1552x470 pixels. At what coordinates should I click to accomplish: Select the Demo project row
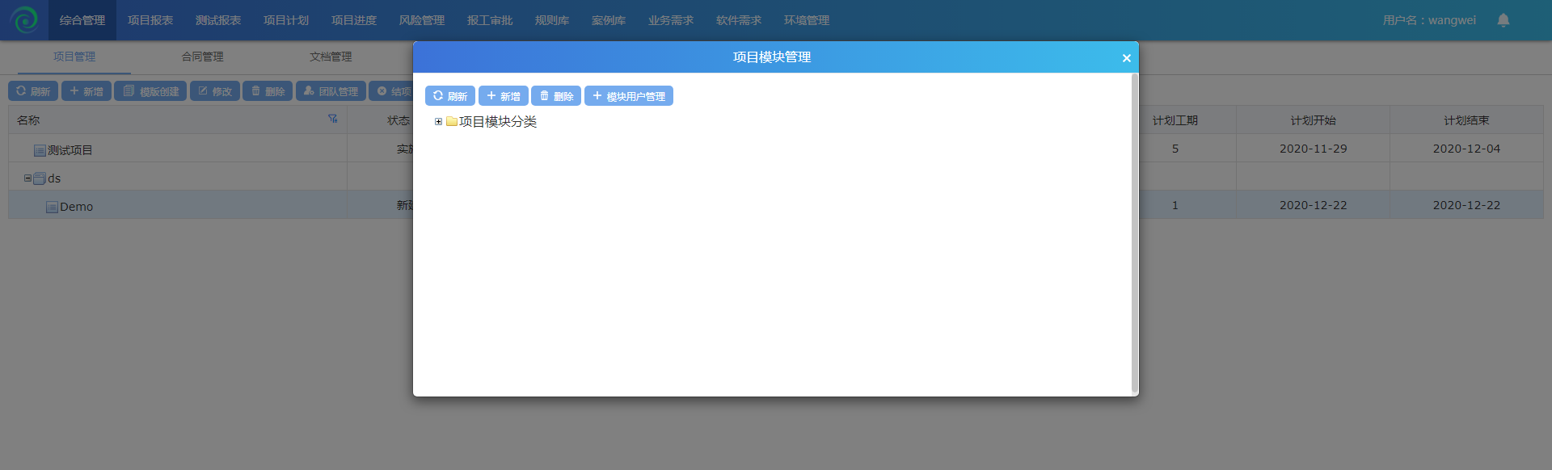click(776, 205)
